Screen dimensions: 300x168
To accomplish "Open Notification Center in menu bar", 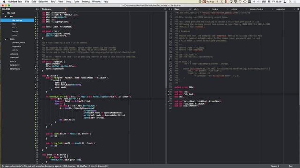I will tap(295, 2).
